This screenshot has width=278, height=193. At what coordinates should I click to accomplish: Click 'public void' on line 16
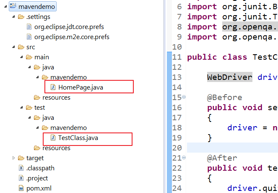click(x=235, y=108)
